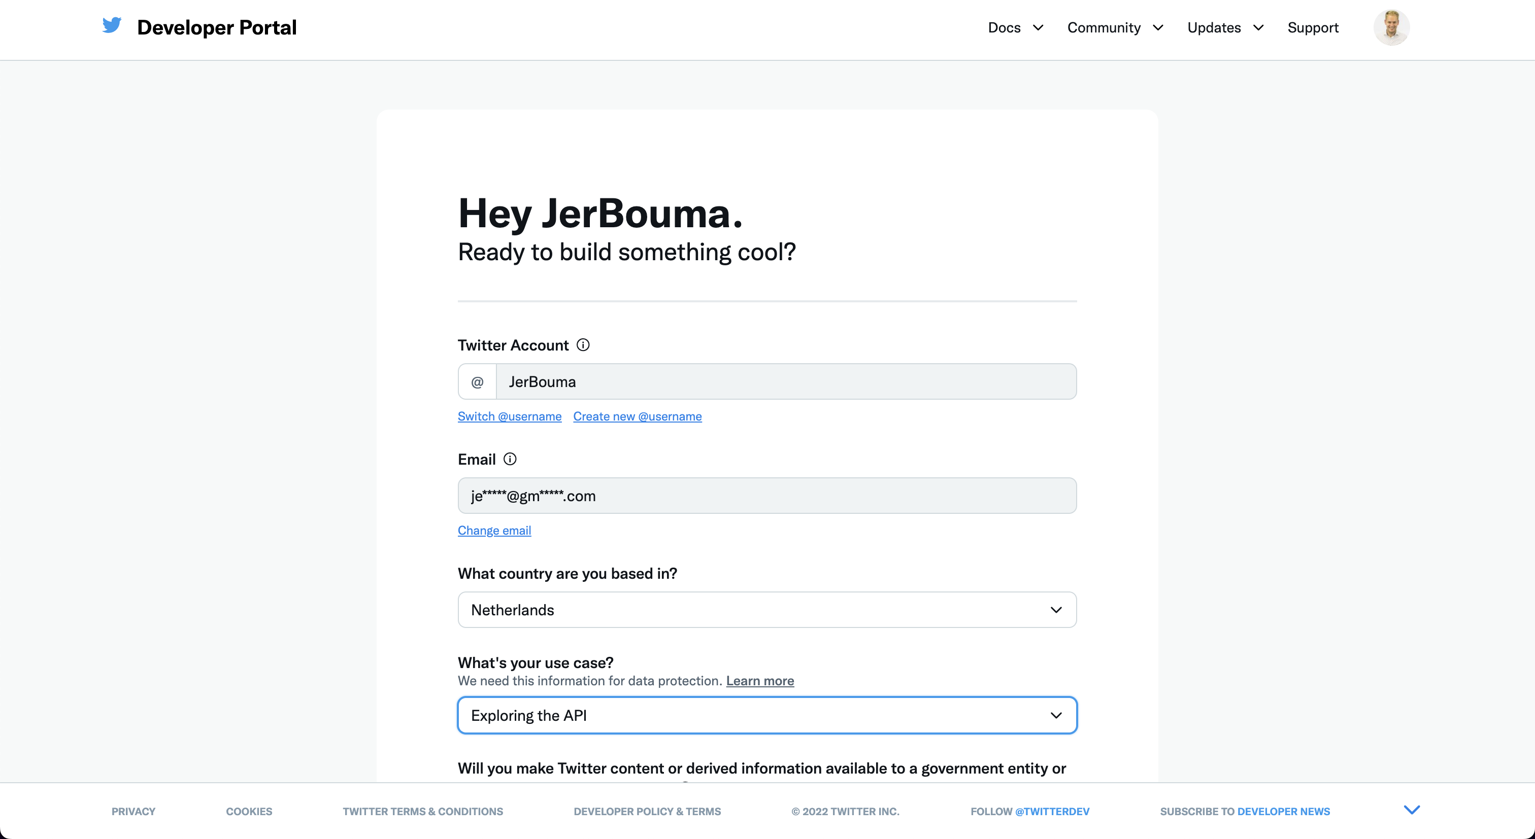Click the info icon beside Twitter Account
Screen dimensions: 1535x839
(x=583, y=345)
